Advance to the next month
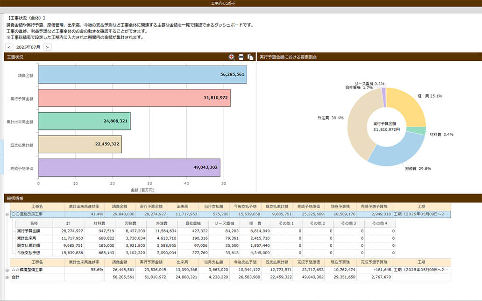Screen dimensions: 482x301 (47, 47)
